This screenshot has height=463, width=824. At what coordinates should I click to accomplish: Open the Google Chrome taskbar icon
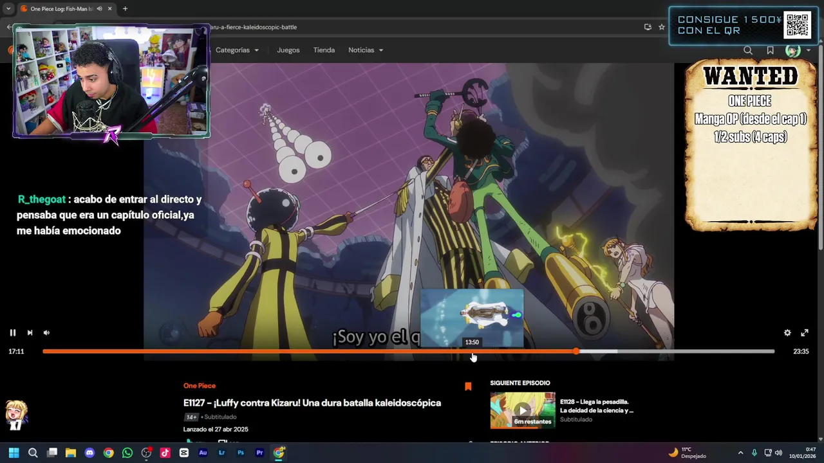109,453
